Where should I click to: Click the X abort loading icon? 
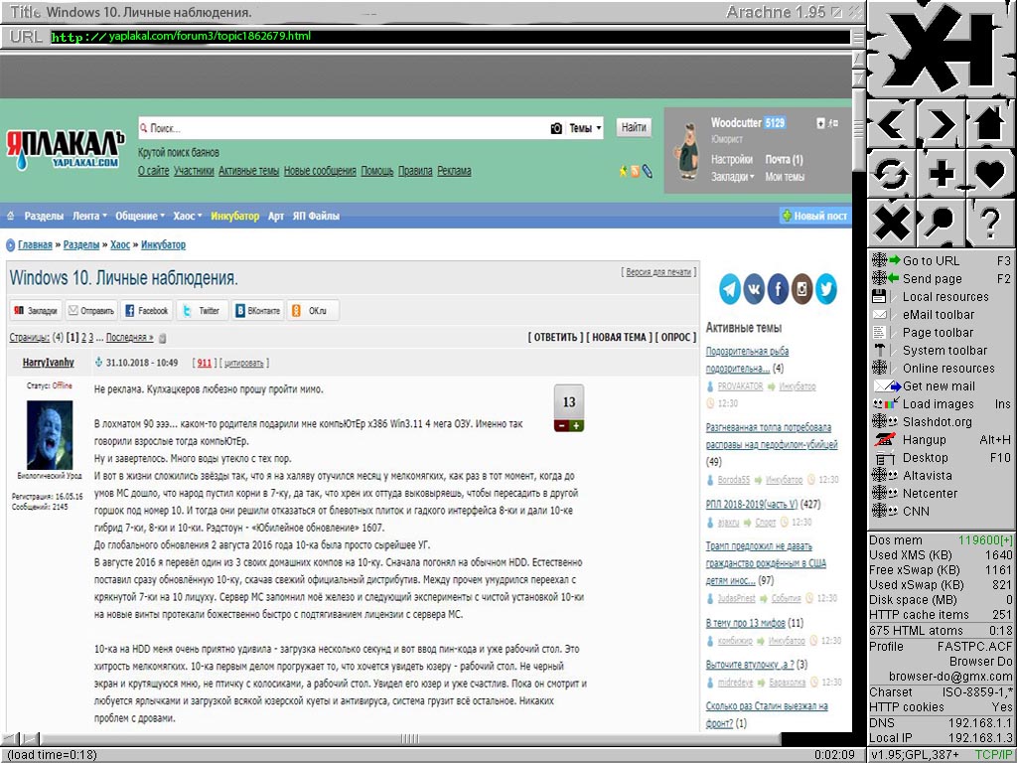tap(892, 223)
